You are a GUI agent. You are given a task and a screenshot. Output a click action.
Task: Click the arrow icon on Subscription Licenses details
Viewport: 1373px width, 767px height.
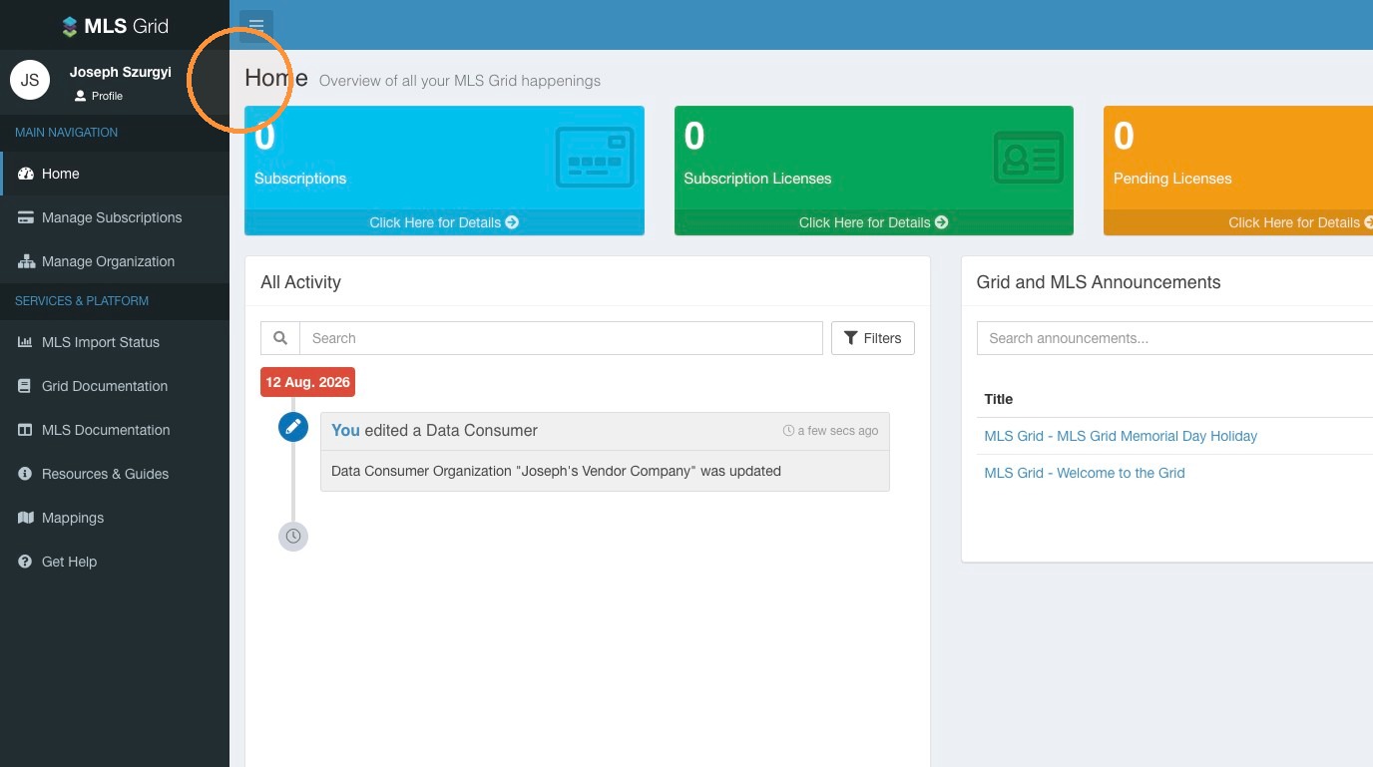point(941,222)
